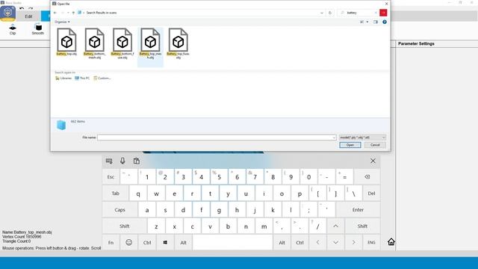Change view layout icon
The image size is (478, 269).
(361, 22)
